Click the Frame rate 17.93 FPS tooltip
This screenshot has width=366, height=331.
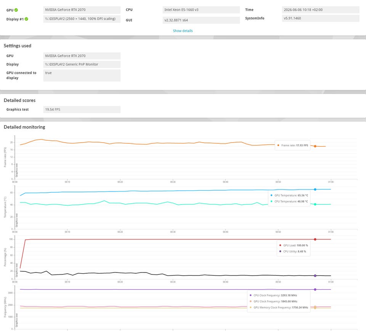[292, 145]
